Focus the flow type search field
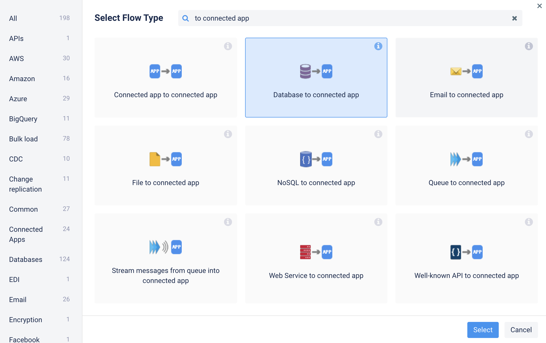 pyautogui.click(x=349, y=18)
